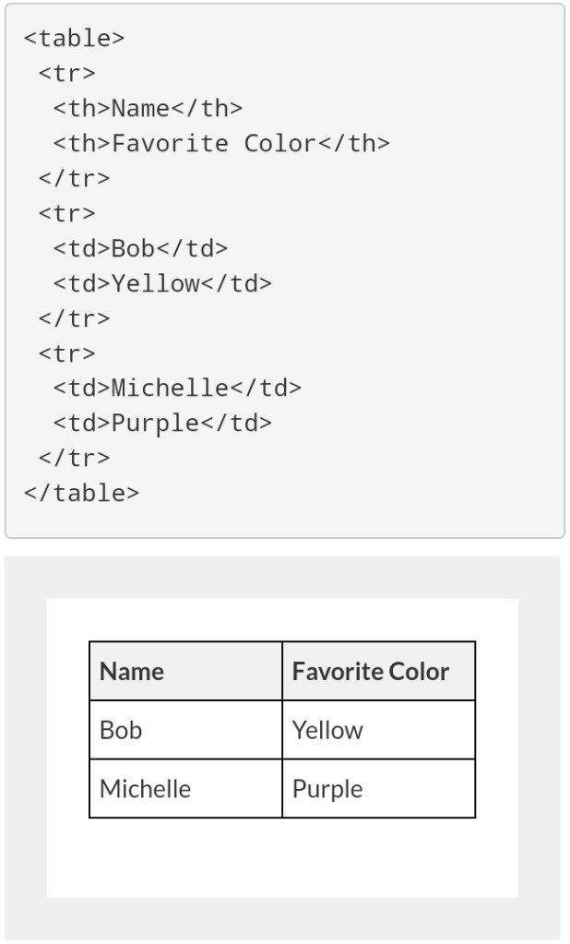This screenshot has width=570, height=944.
Task: Click the second opening <tr> tag in code
Action: (66, 213)
